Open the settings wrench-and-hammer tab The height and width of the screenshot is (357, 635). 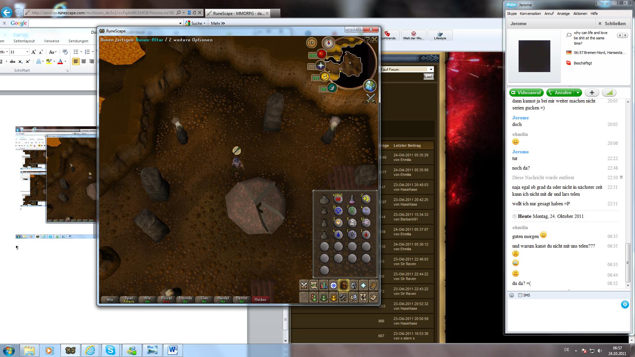pyautogui.click(x=343, y=298)
